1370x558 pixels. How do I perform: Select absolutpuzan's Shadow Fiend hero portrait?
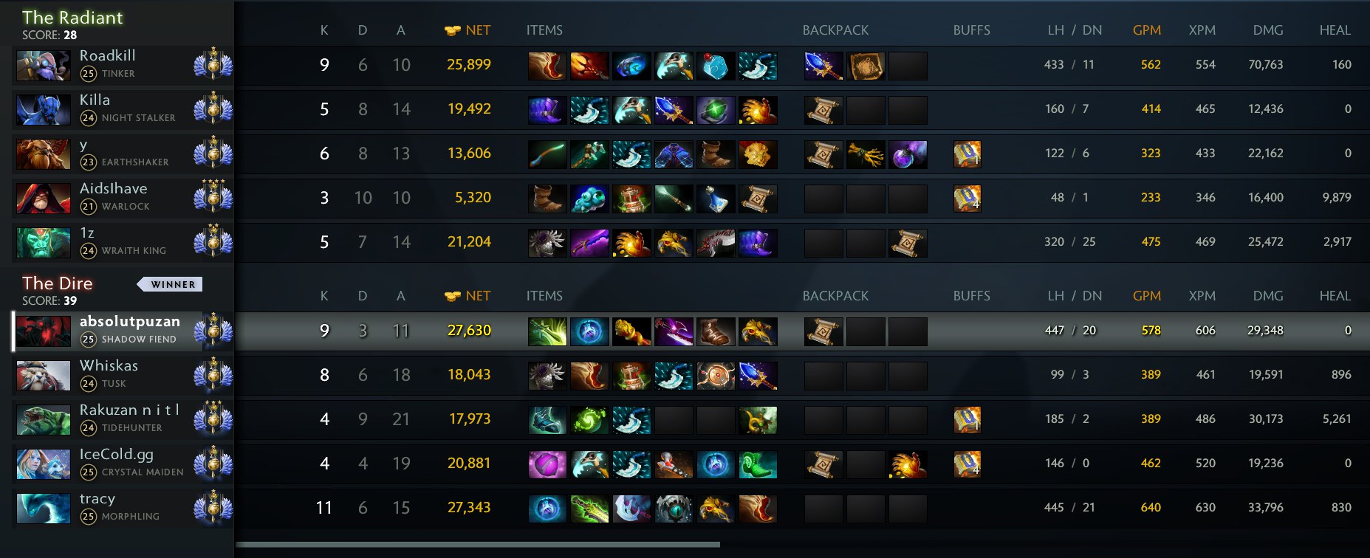[x=44, y=331]
